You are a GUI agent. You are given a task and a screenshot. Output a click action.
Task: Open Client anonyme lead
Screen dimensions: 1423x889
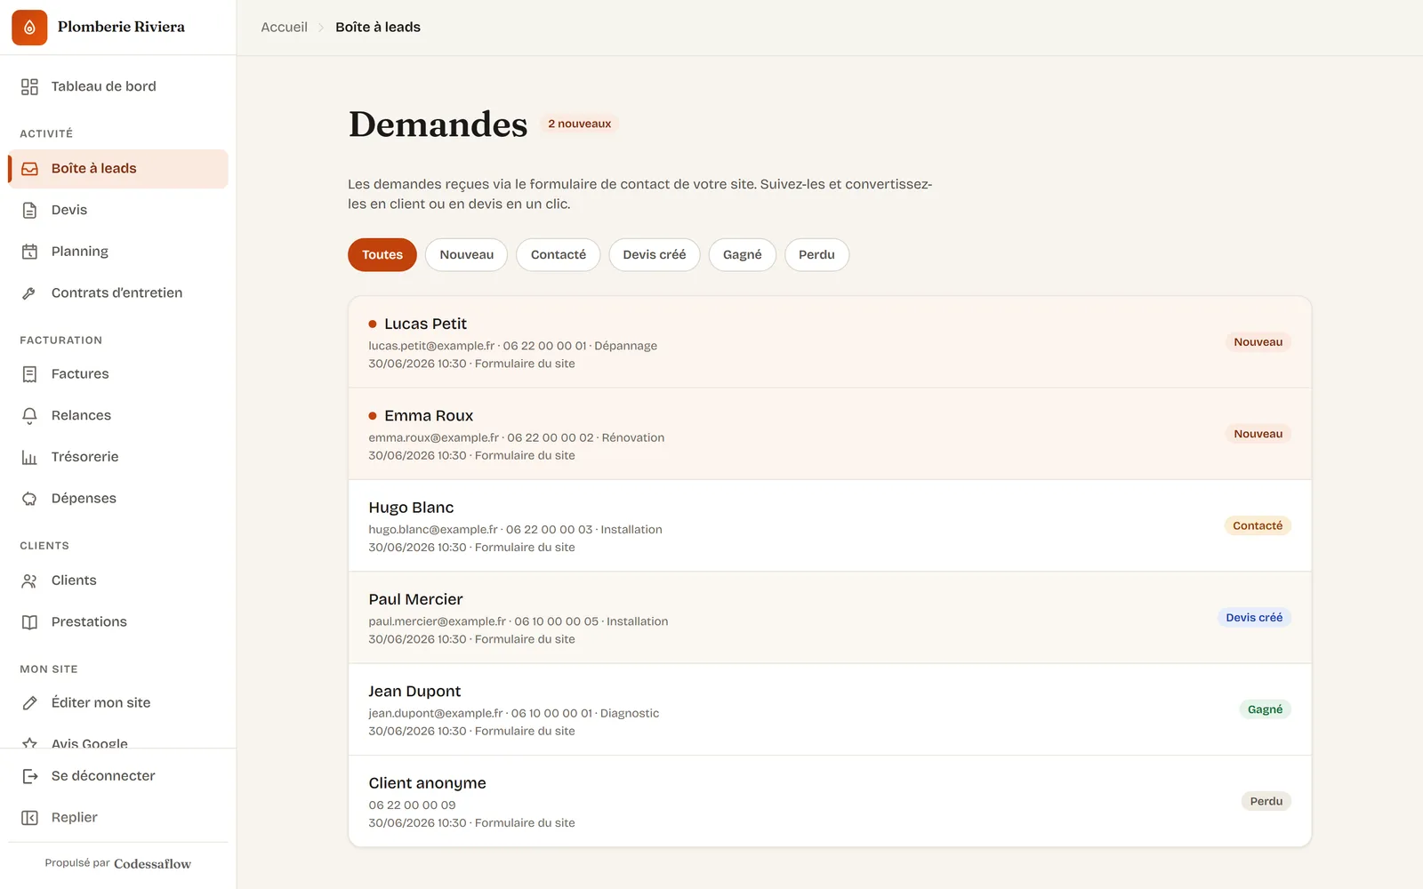[830, 801]
